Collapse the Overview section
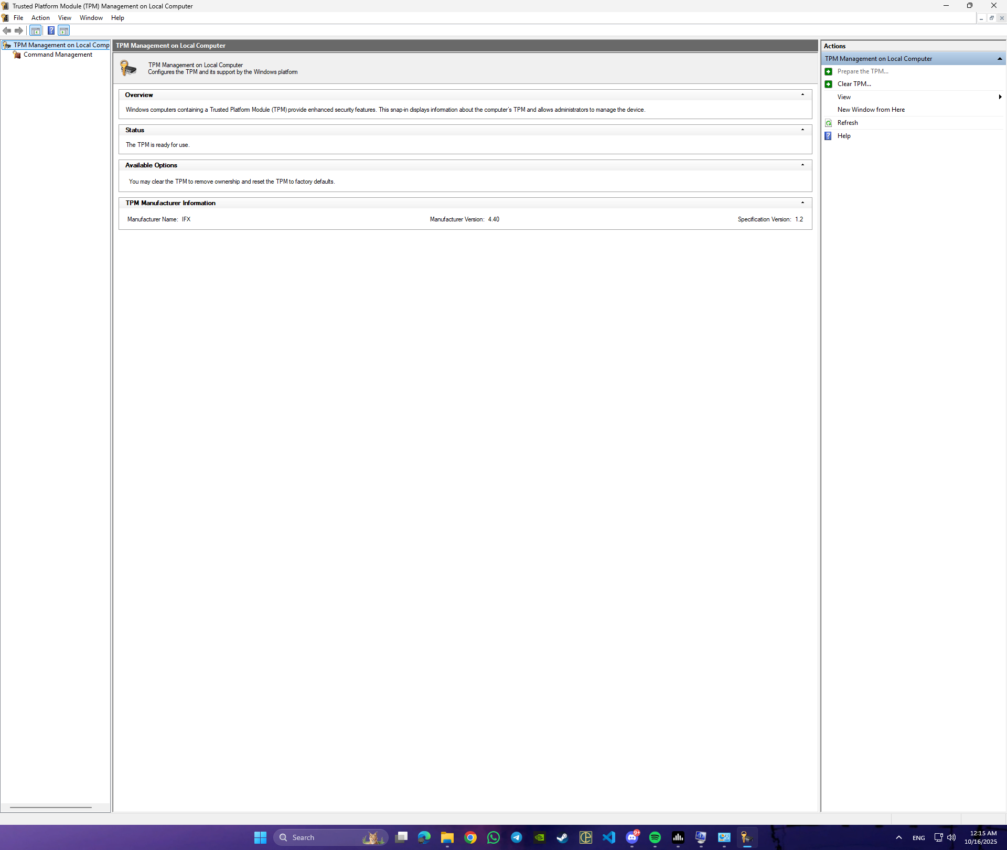The height and width of the screenshot is (850, 1007). 802,95
